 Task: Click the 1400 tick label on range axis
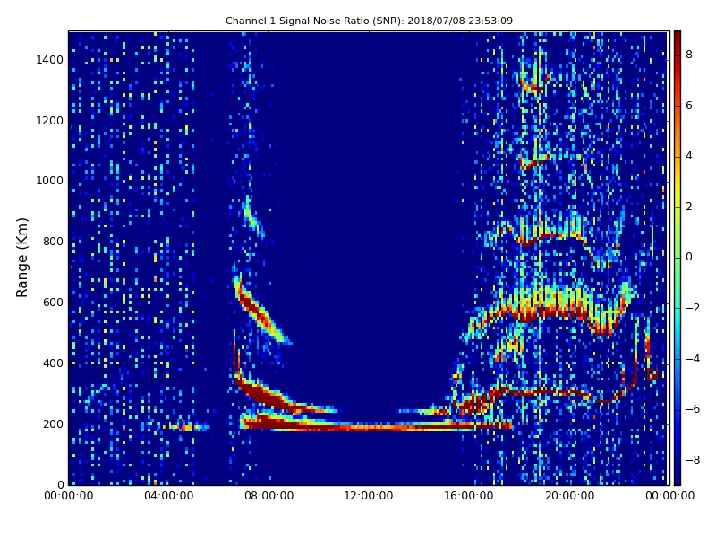(50, 60)
